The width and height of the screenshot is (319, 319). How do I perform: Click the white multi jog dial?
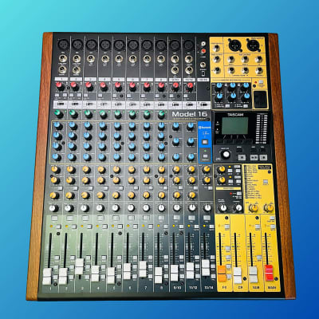(226, 154)
